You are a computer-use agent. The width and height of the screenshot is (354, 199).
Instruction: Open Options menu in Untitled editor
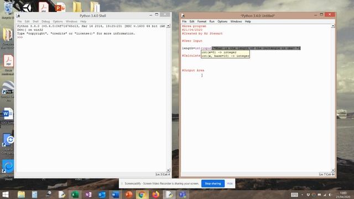point(222,22)
